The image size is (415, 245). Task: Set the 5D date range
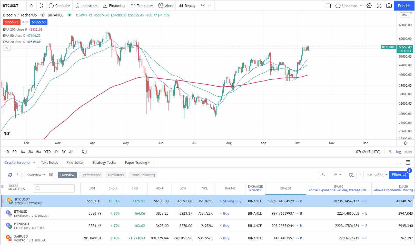tap(15, 152)
